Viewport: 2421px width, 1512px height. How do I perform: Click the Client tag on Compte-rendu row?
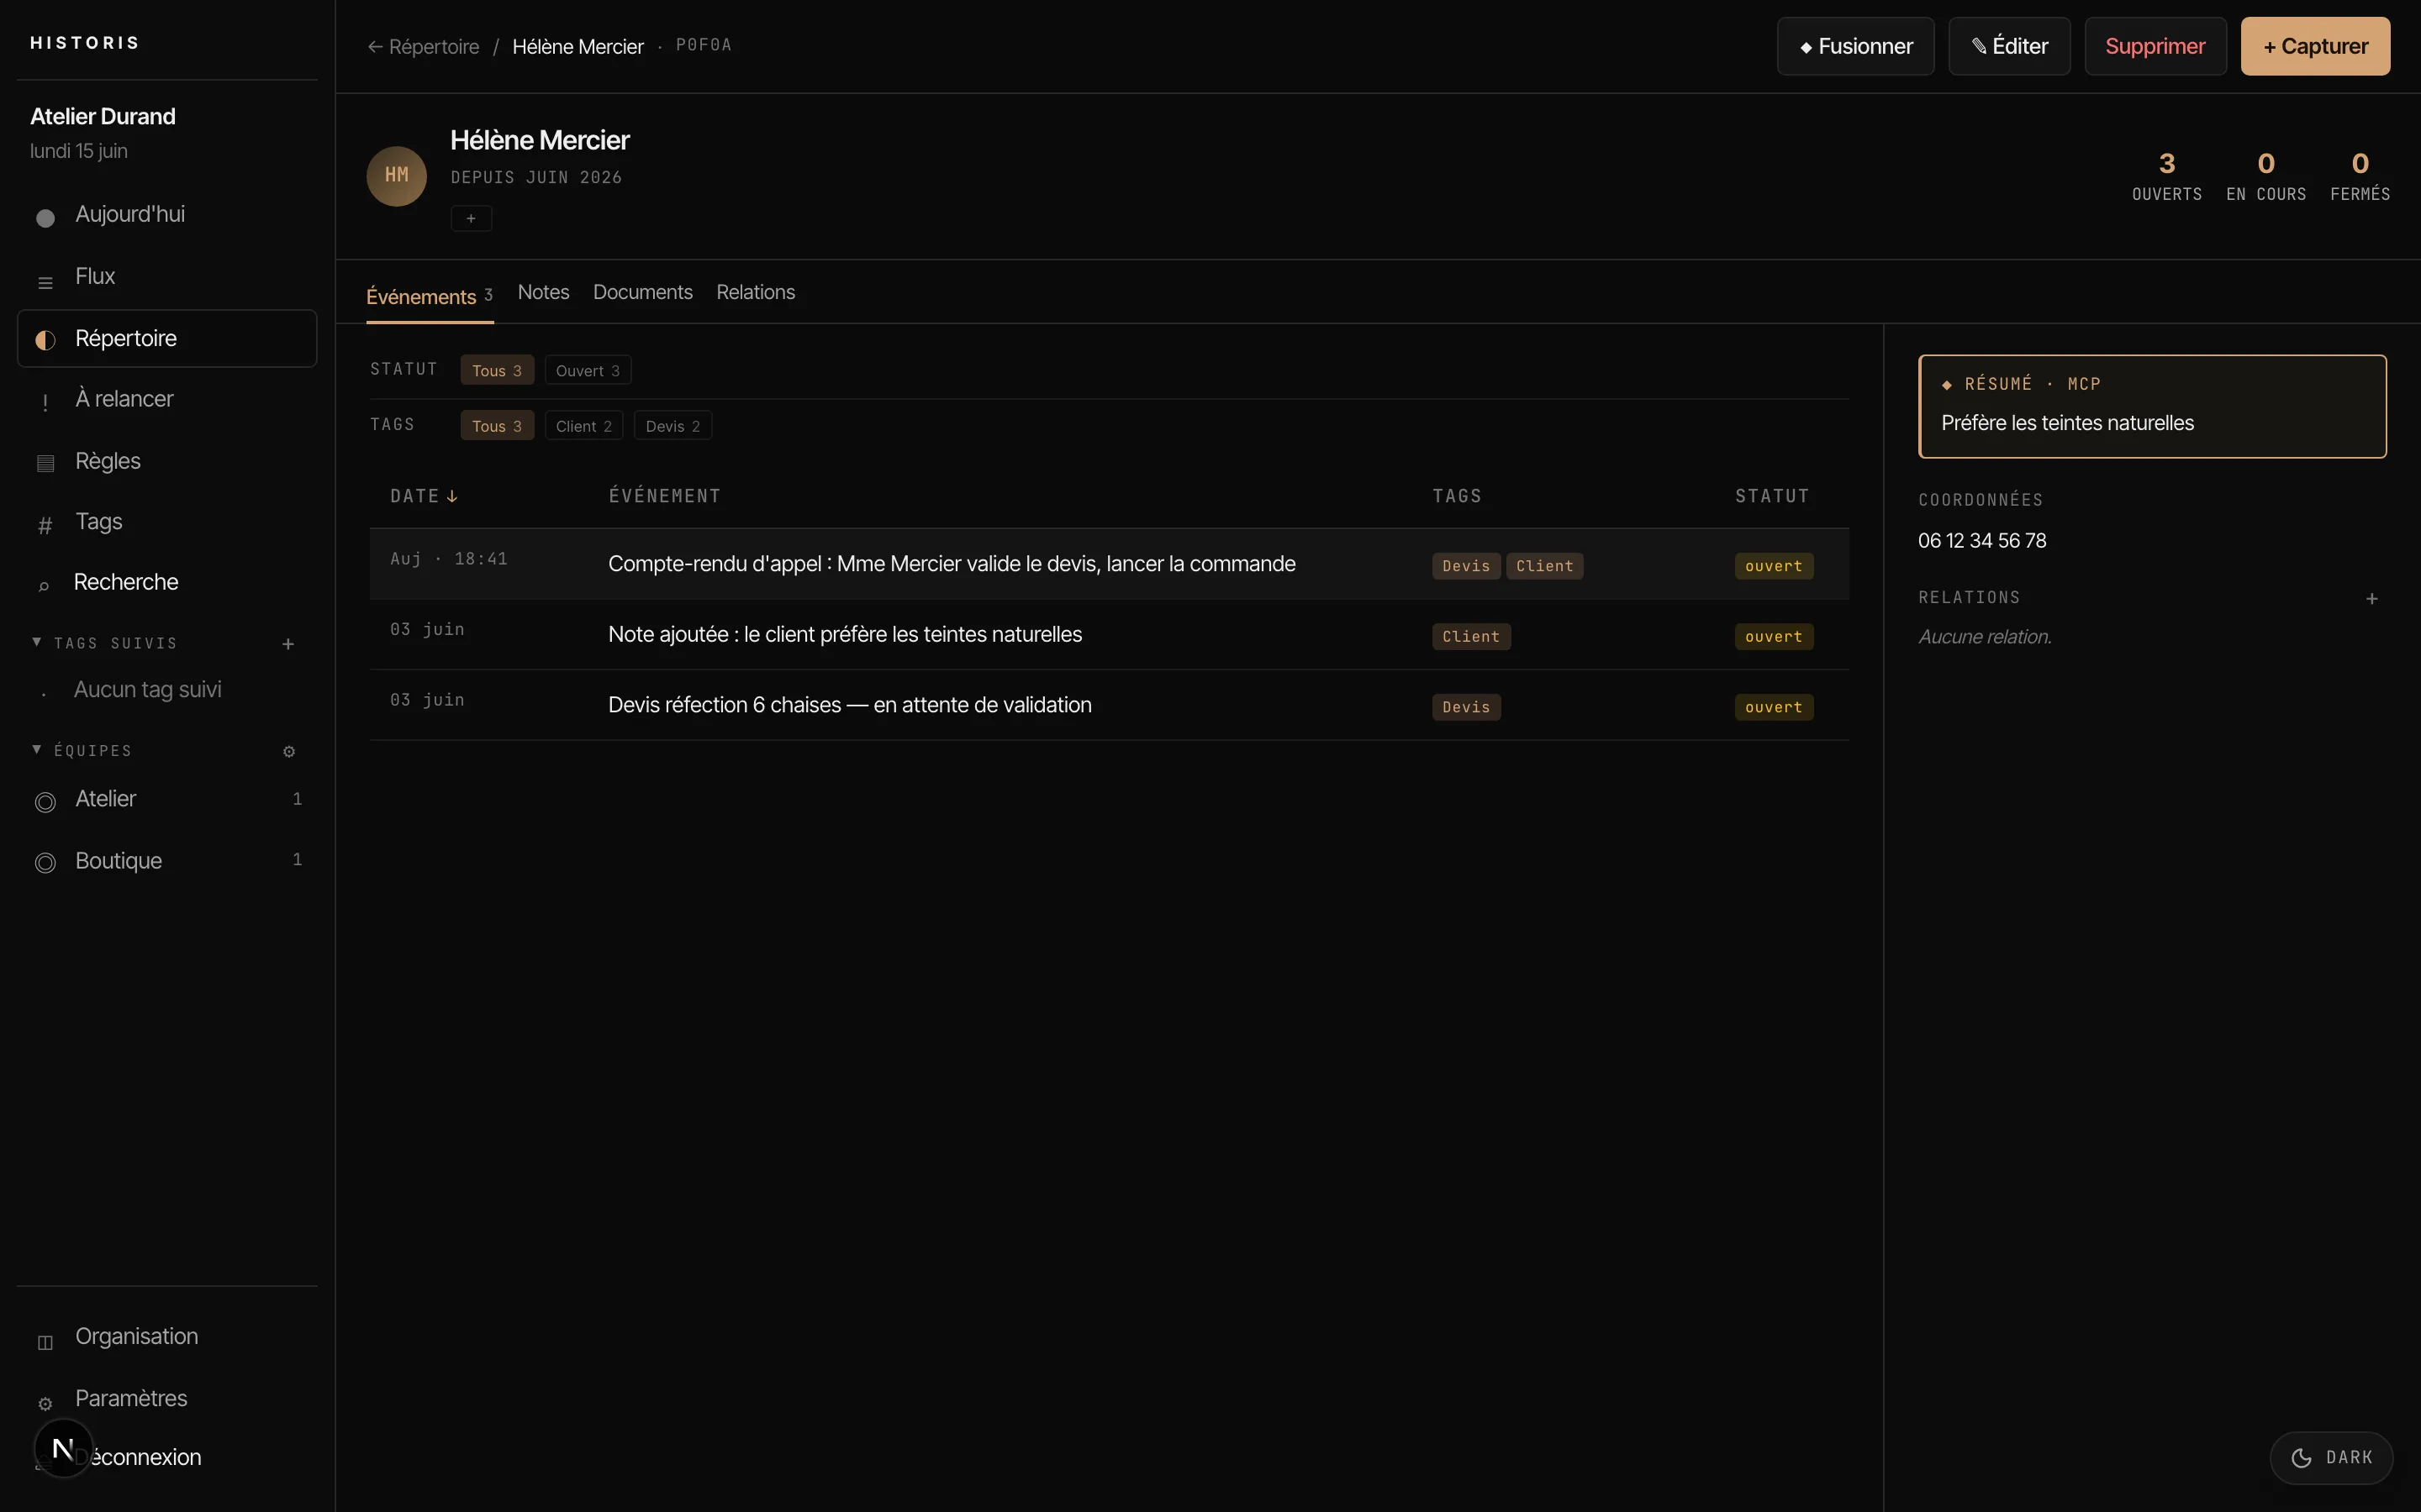pos(1544,566)
